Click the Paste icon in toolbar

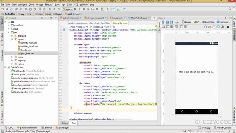pyautogui.click(x=35, y=9)
